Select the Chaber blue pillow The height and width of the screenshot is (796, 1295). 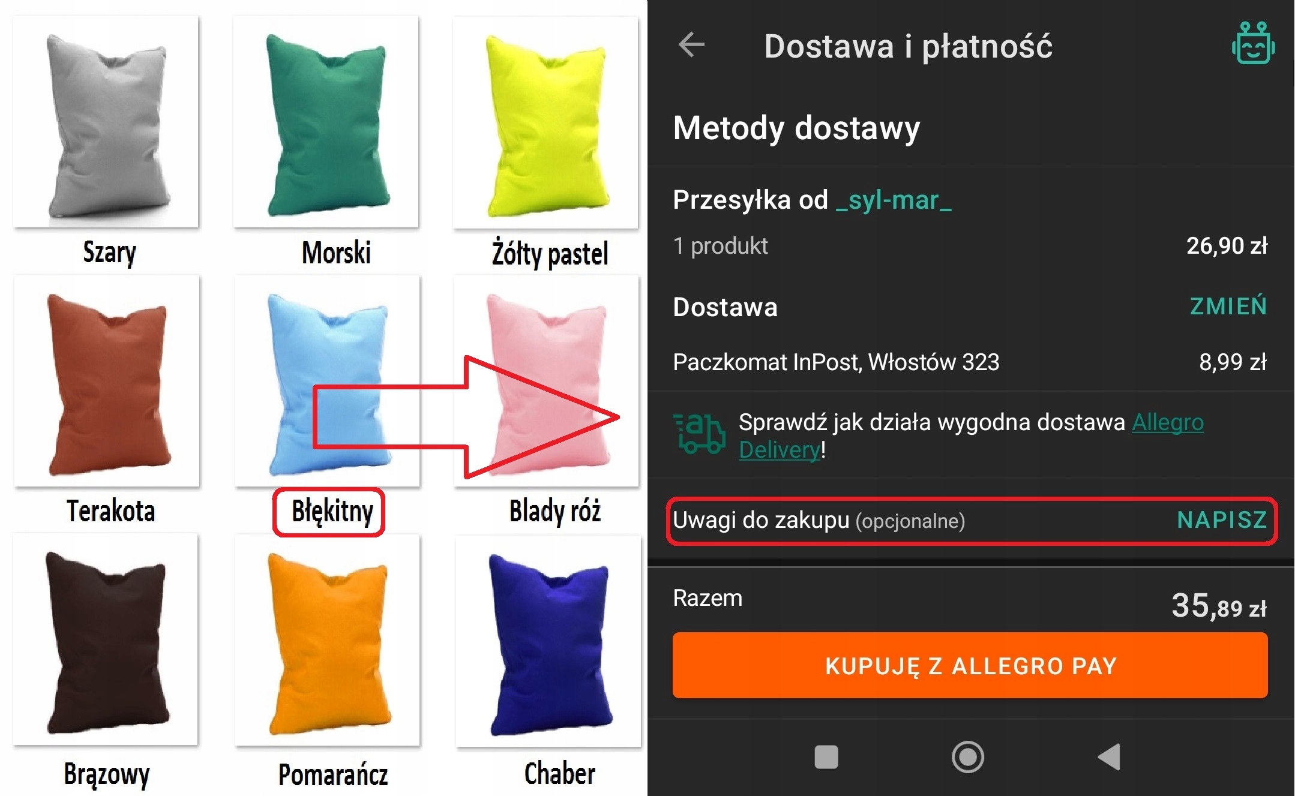point(548,641)
